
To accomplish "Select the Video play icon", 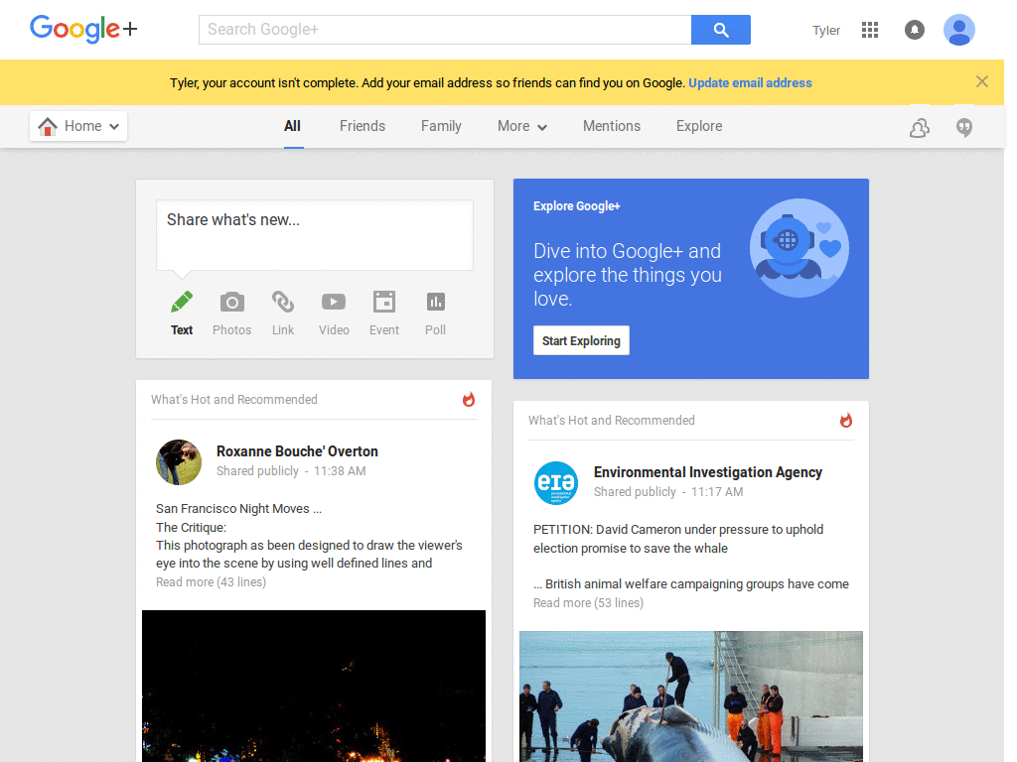I will click(x=334, y=302).
